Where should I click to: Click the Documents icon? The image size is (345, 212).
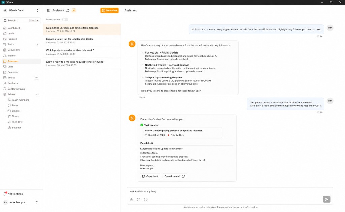5,50
